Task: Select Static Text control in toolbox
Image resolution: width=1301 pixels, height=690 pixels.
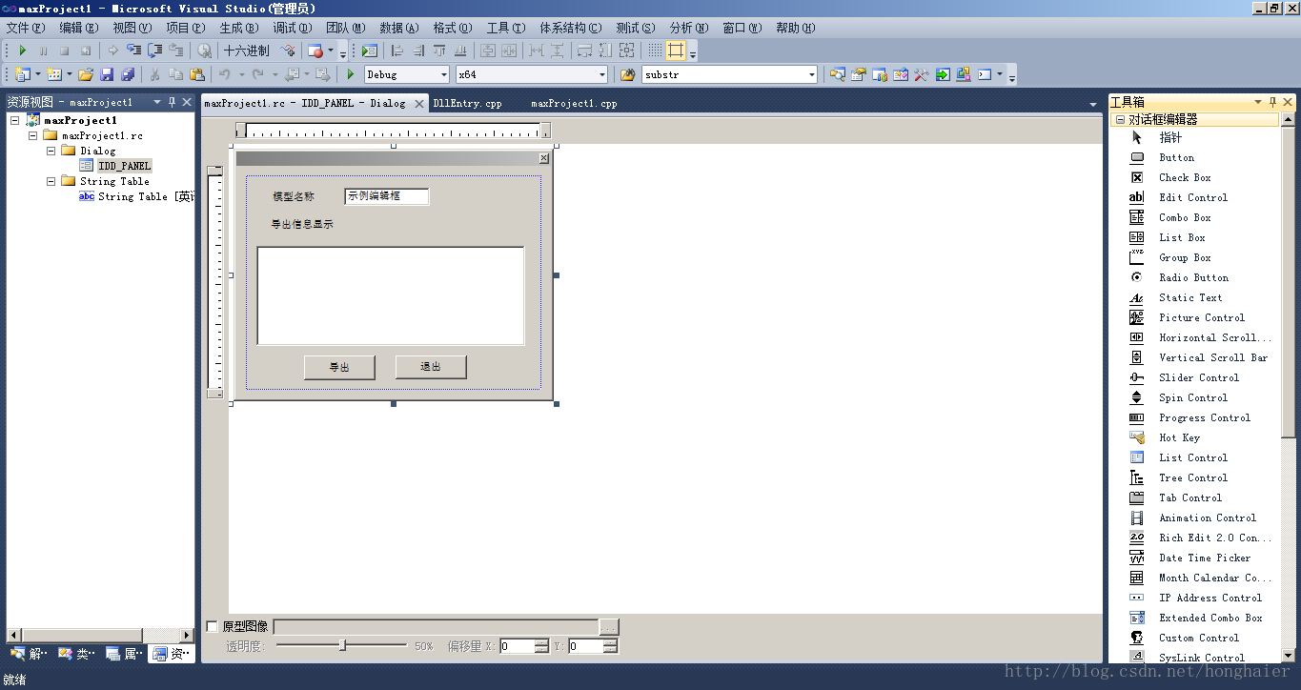Action: click(1190, 297)
